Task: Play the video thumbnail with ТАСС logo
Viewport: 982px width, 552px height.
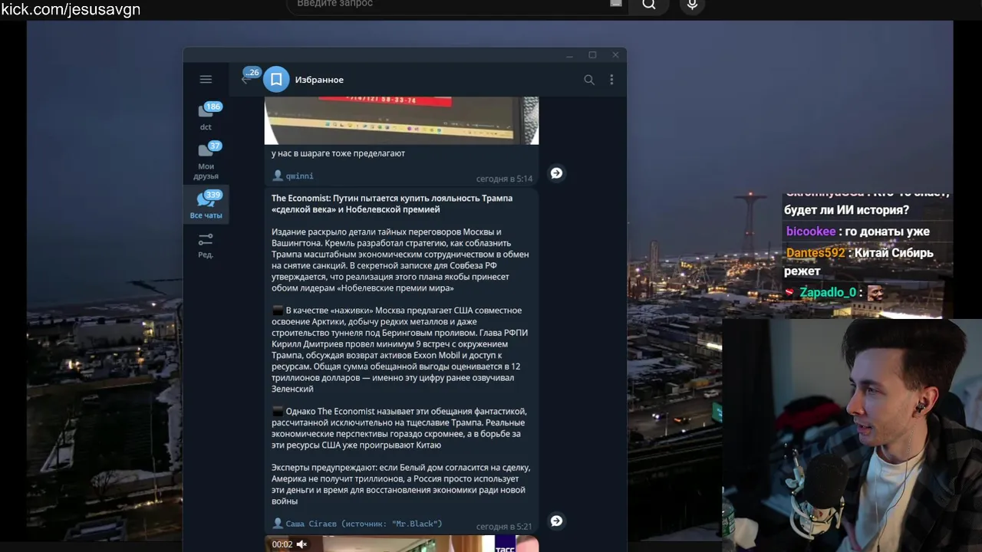Action: pyautogui.click(x=401, y=544)
